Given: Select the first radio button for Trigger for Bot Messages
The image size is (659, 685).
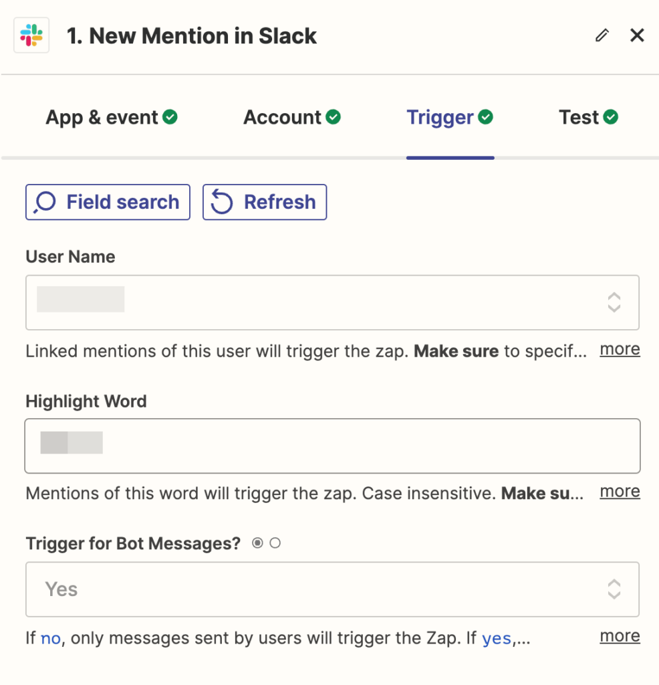Looking at the screenshot, I should click(257, 543).
